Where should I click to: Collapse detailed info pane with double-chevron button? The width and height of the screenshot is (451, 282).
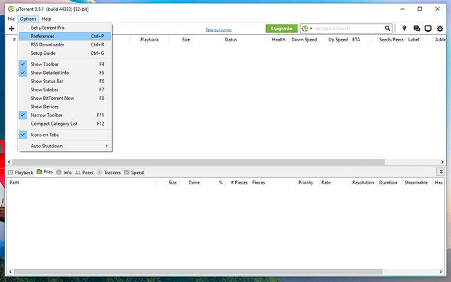coord(441,172)
